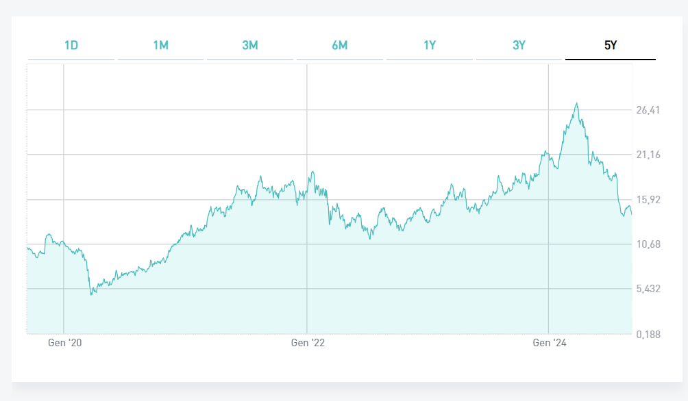Click the 0,188 y-axis value
Screen dimensions: 688x401
[648, 334]
